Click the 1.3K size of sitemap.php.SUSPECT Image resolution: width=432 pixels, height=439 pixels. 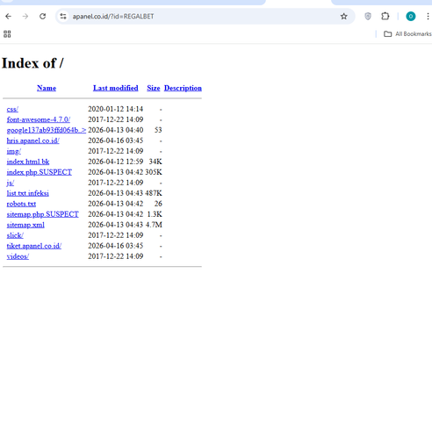[x=155, y=214]
